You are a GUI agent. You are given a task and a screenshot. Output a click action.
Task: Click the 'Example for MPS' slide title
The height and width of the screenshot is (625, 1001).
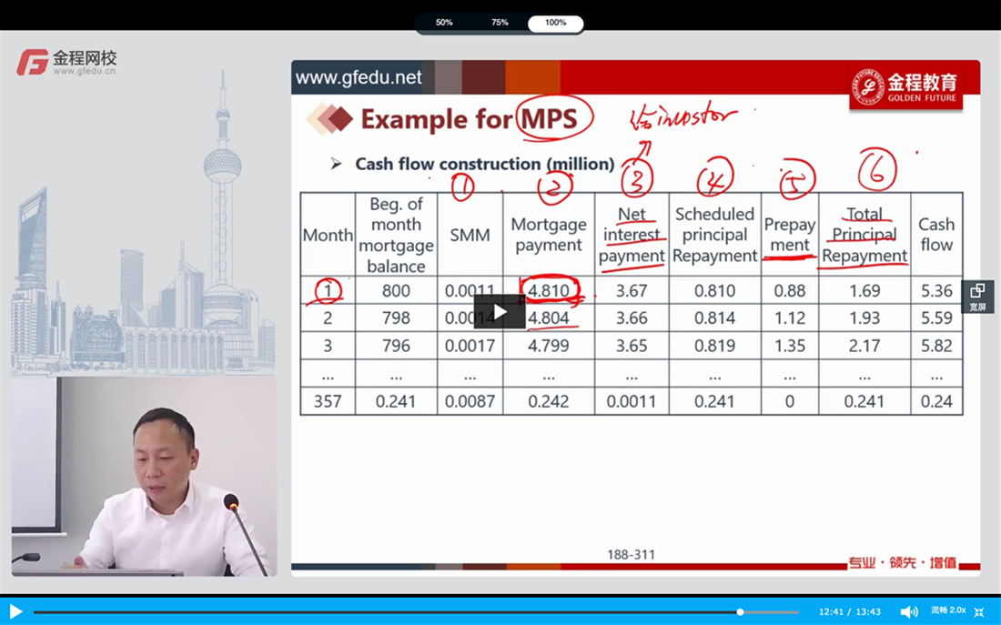(x=469, y=119)
